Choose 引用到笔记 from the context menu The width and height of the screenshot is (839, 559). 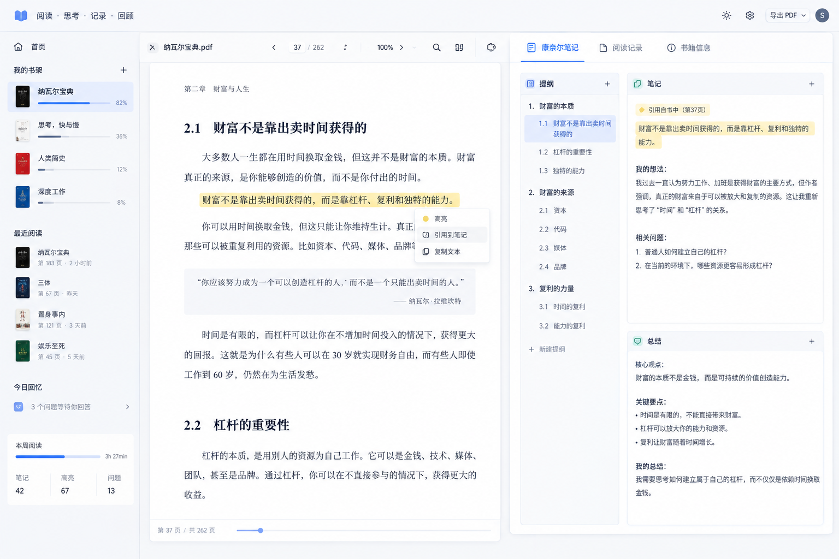click(451, 235)
